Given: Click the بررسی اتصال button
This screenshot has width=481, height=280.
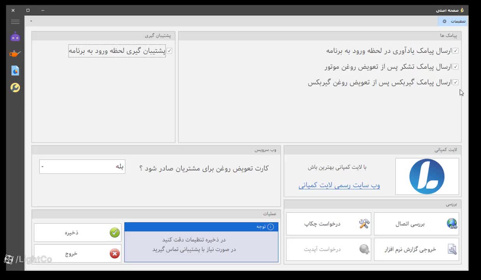Looking at the screenshot, I should [416, 224].
